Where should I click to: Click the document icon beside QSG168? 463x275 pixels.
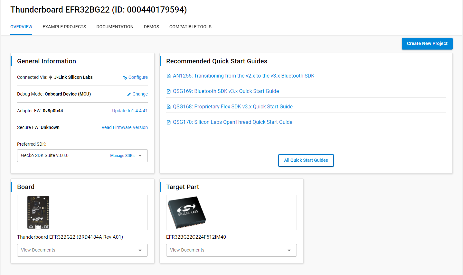click(x=168, y=107)
